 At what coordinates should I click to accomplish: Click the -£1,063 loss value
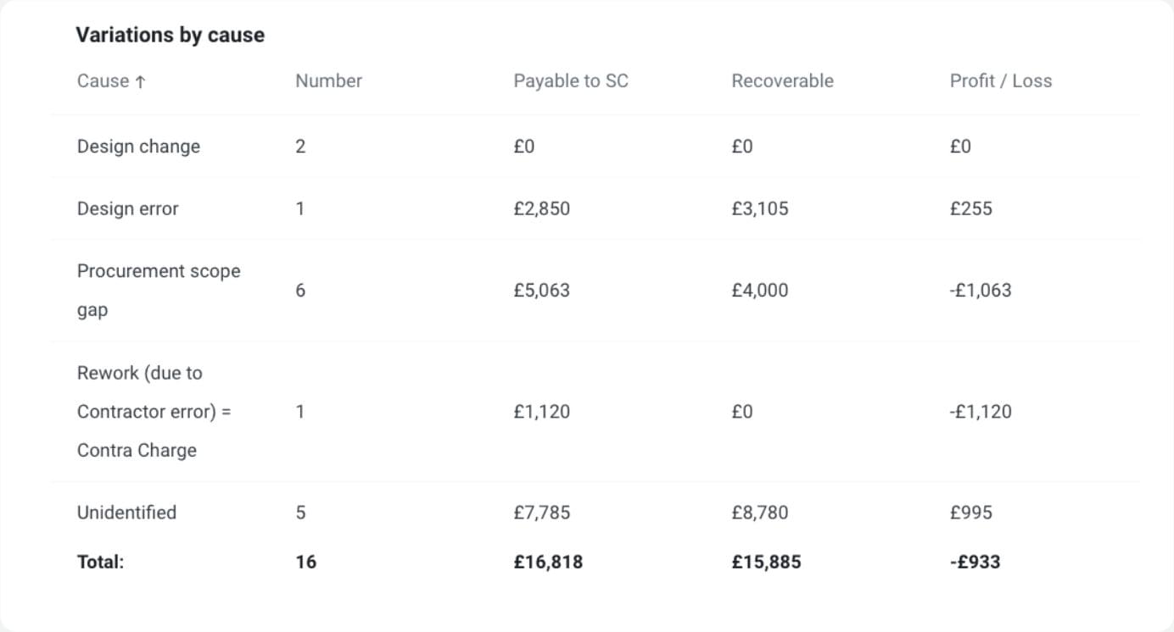tap(981, 291)
